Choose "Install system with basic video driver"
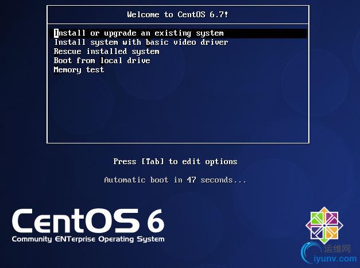This screenshot has height=268, width=360. click(x=141, y=42)
